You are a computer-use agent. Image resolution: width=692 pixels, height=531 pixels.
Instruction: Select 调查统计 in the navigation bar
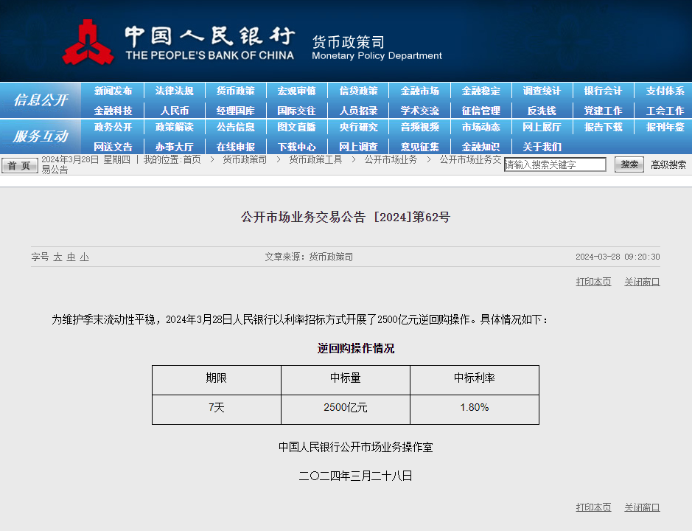point(542,91)
